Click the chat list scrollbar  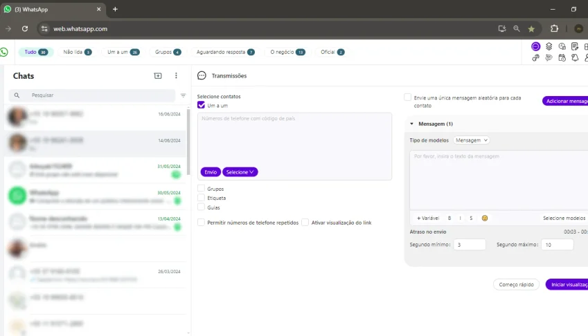pyautogui.click(x=188, y=142)
